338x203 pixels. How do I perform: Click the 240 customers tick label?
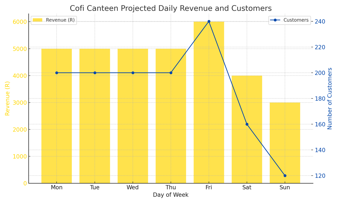coord(320,22)
